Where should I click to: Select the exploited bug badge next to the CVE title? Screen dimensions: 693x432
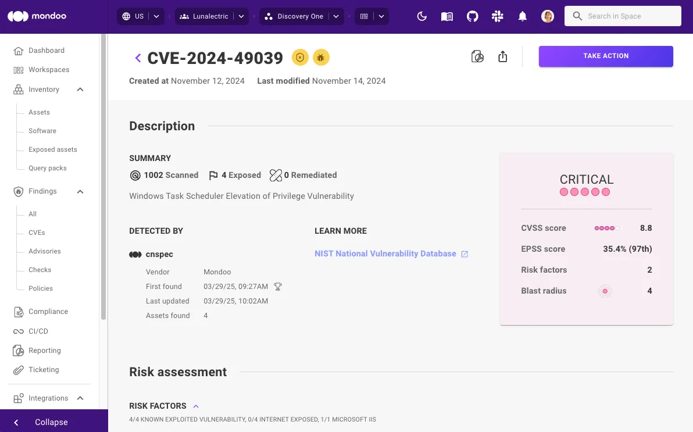coord(321,58)
